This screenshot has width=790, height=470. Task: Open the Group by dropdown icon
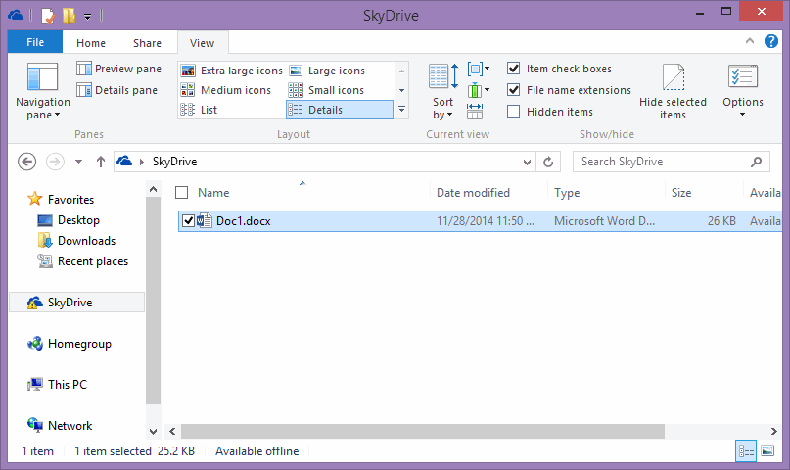(478, 69)
